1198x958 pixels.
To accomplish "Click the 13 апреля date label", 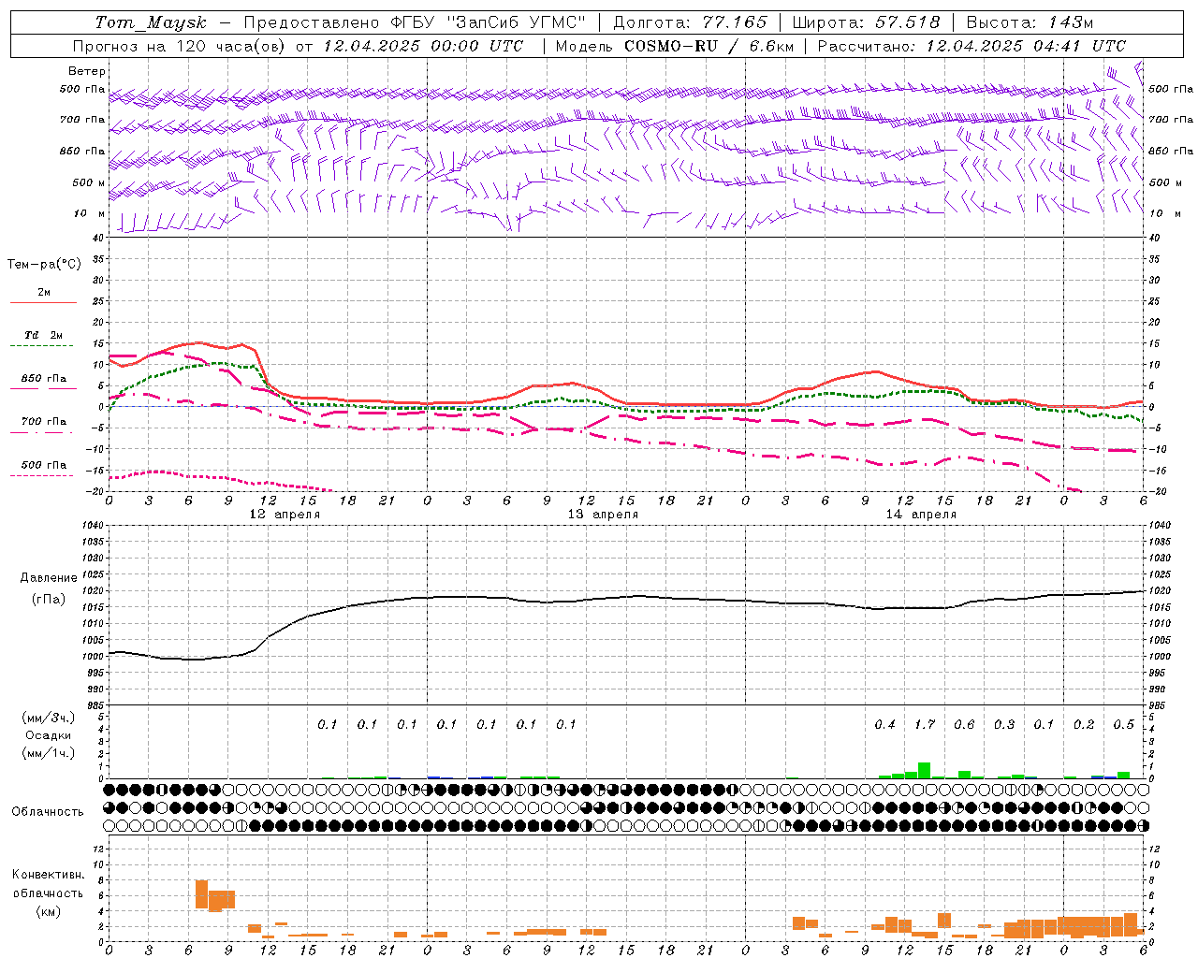I will tap(603, 515).
